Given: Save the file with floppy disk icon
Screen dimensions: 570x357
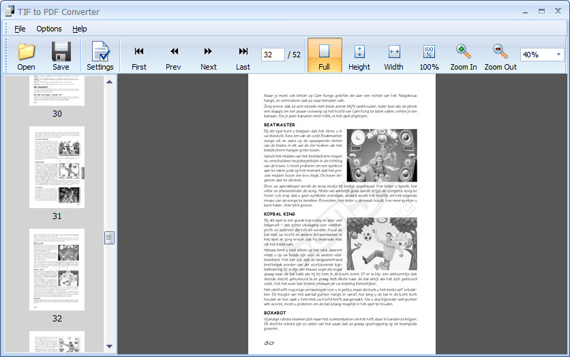Looking at the screenshot, I should pyautogui.click(x=61, y=55).
